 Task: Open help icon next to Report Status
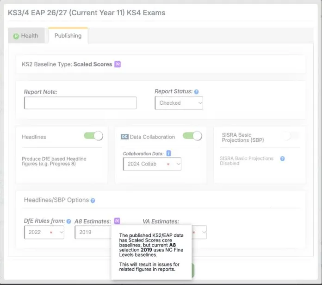[x=196, y=92]
